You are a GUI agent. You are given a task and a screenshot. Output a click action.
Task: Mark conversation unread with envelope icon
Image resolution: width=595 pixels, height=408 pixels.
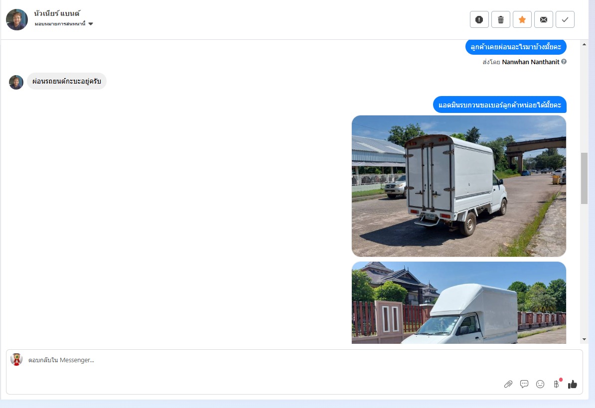(544, 20)
